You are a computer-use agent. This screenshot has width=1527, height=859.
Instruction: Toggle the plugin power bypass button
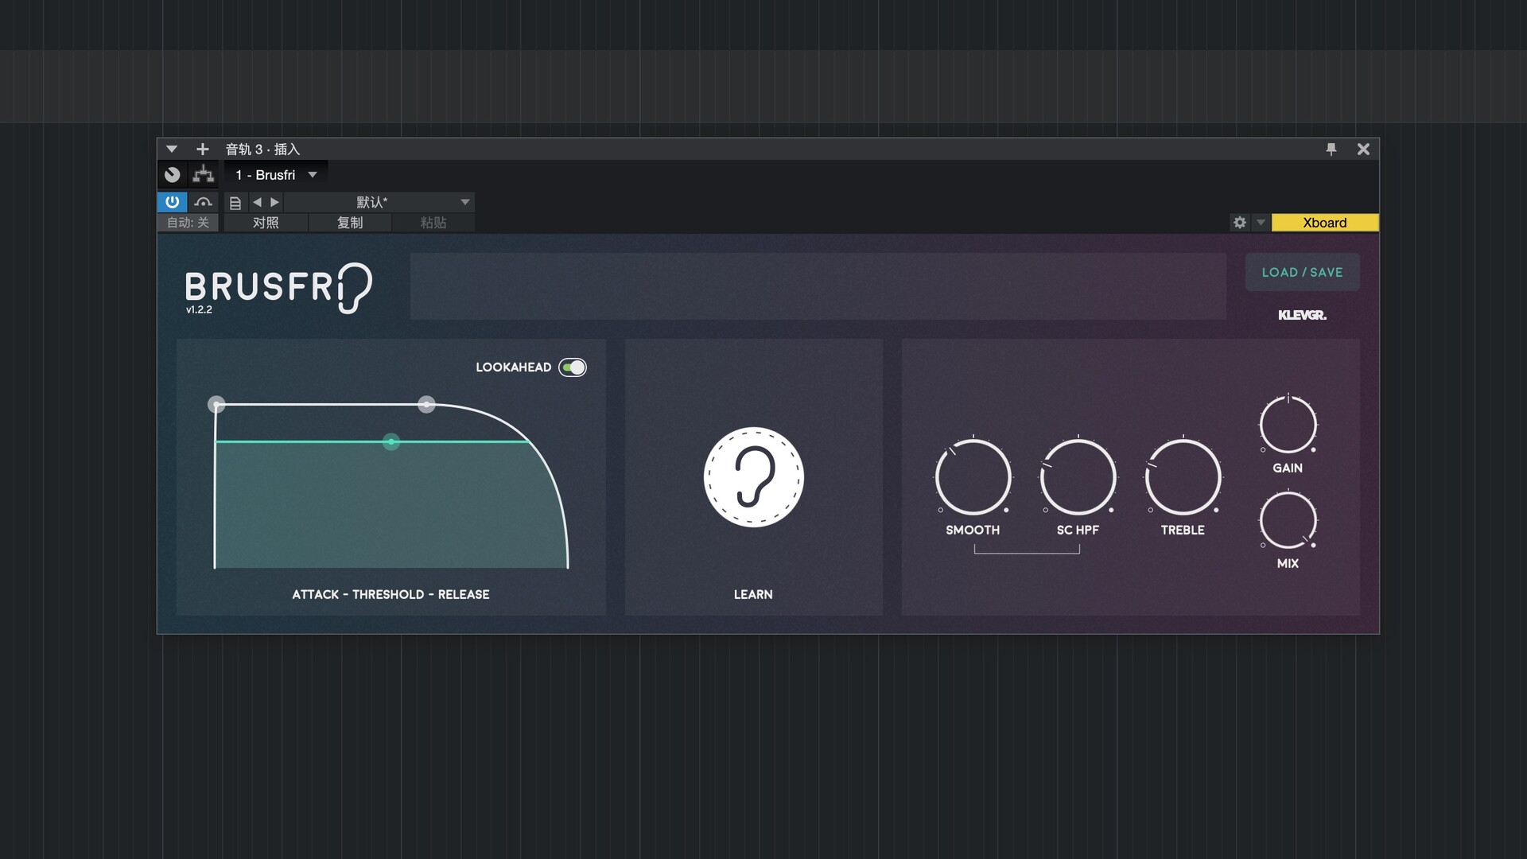172,202
